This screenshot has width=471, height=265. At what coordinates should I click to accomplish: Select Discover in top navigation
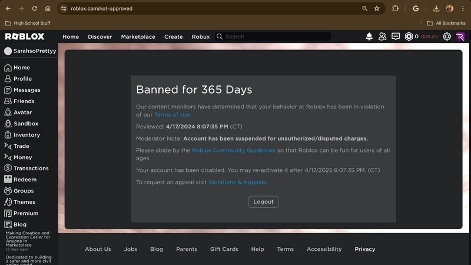pos(100,37)
